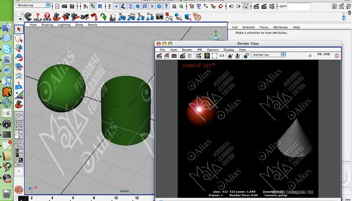Toggle lock current selection padlock

(174, 6)
